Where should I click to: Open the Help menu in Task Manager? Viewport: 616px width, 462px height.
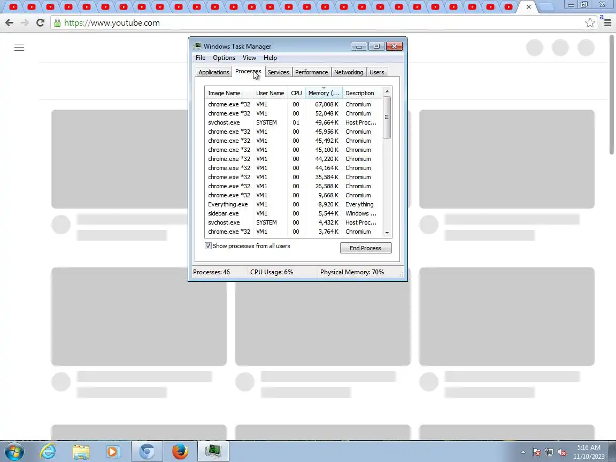[x=270, y=58]
